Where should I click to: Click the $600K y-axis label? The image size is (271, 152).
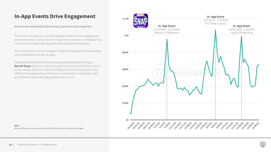click(125, 69)
